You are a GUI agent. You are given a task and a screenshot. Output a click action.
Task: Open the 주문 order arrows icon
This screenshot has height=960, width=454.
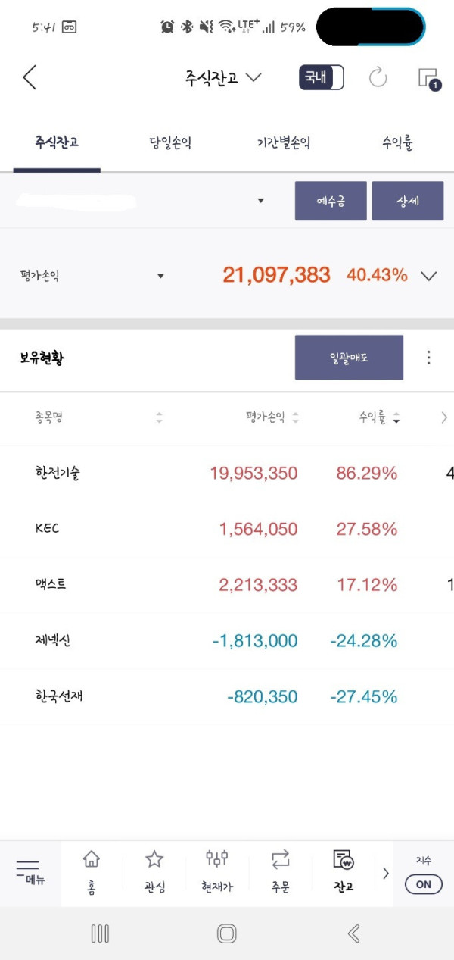(281, 872)
